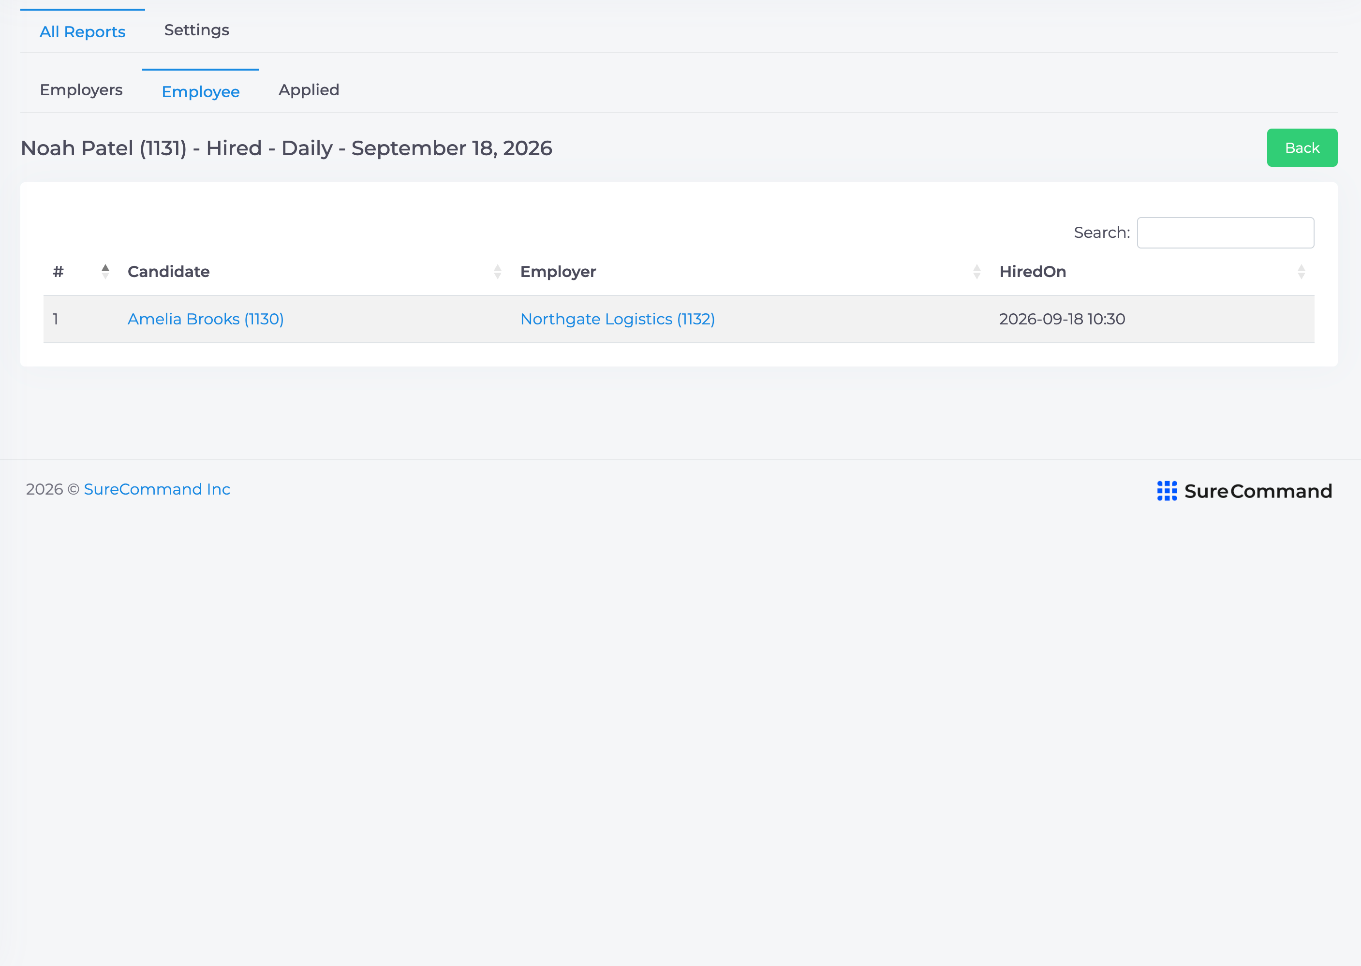Select the 2026-09-18 10:30 hired date cell
The image size is (1361, 966).
coord(1062,319)
